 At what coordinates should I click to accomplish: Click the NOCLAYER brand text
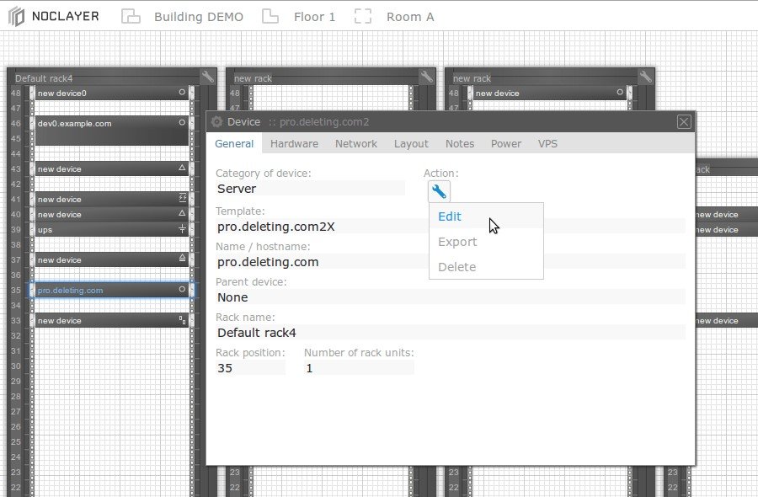(65, 16)
